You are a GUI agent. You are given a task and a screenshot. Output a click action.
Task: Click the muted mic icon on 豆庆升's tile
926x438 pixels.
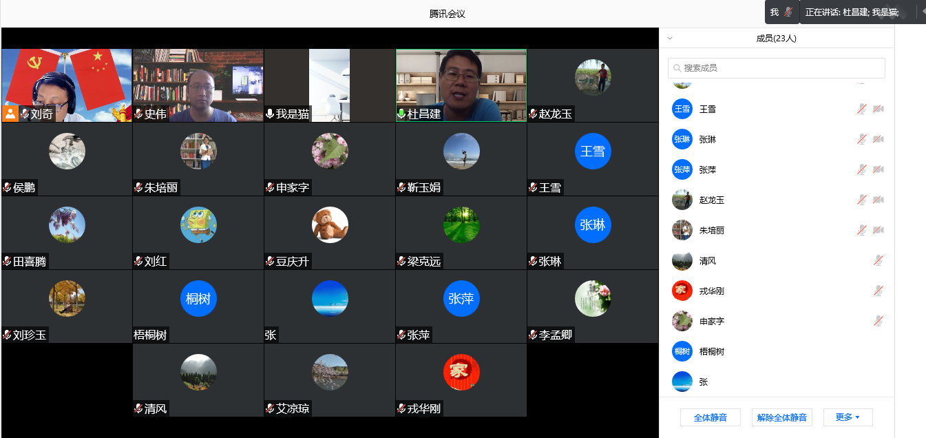[x=270, y=261]
